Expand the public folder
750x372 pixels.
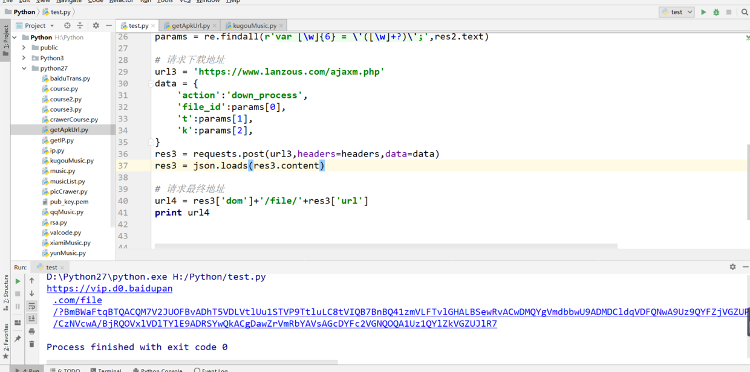click(24, 48)
